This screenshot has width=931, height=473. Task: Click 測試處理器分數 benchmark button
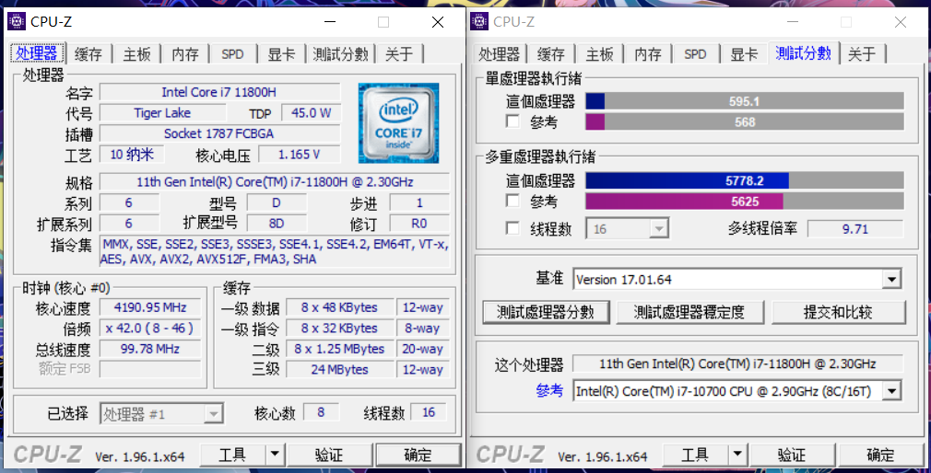coord(546,312)
